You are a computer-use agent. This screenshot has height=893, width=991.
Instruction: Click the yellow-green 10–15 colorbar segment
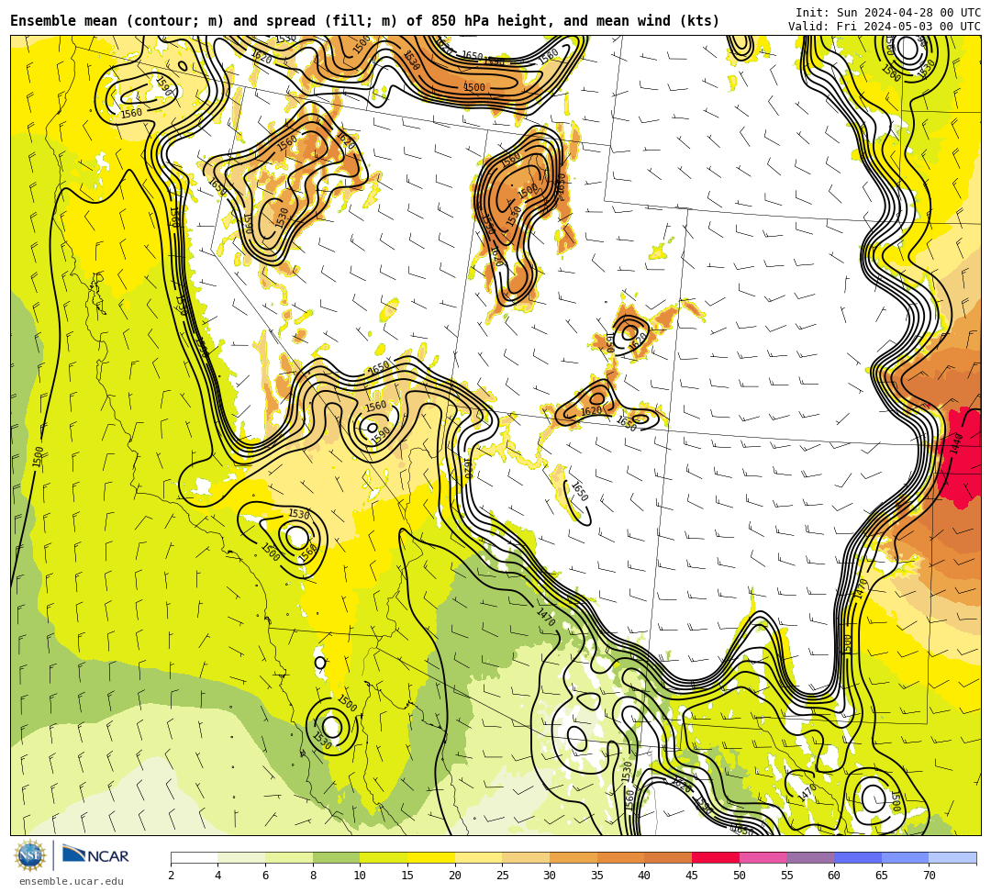click(384, 857)
